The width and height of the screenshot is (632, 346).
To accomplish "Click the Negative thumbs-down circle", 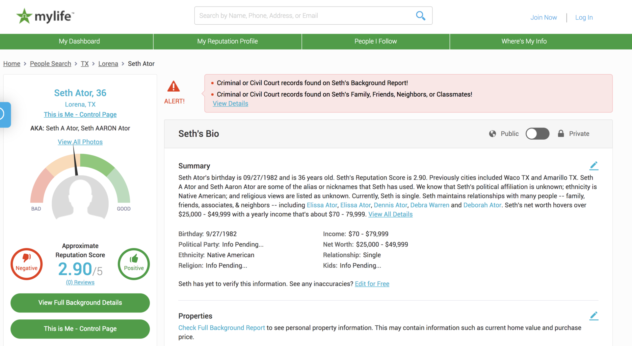I will pyautogui.click(x=27, y=264).
